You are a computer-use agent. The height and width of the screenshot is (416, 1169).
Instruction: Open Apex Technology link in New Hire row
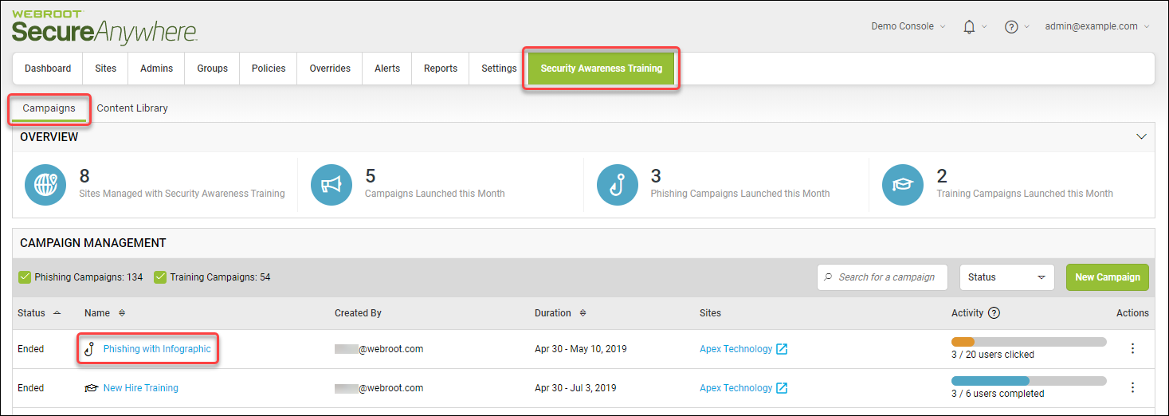(x=736, y=388)
